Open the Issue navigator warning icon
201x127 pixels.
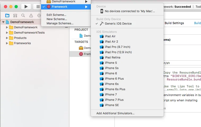[31, 16]
